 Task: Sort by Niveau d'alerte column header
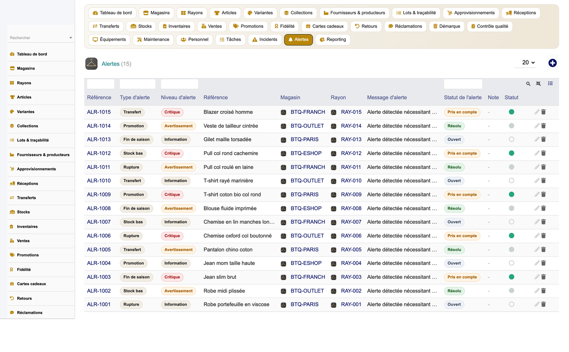pos(178,98)
